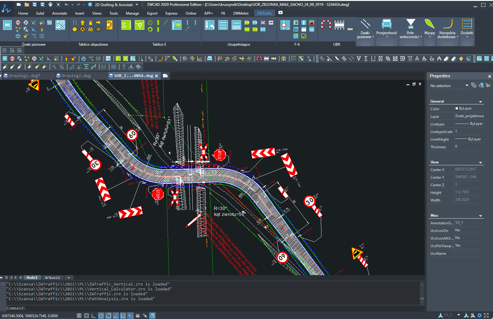The width and height of the screenshot is (493, 319).
Task: Click the STOP marking toolbar icon
Action: (x=403, y=58)
